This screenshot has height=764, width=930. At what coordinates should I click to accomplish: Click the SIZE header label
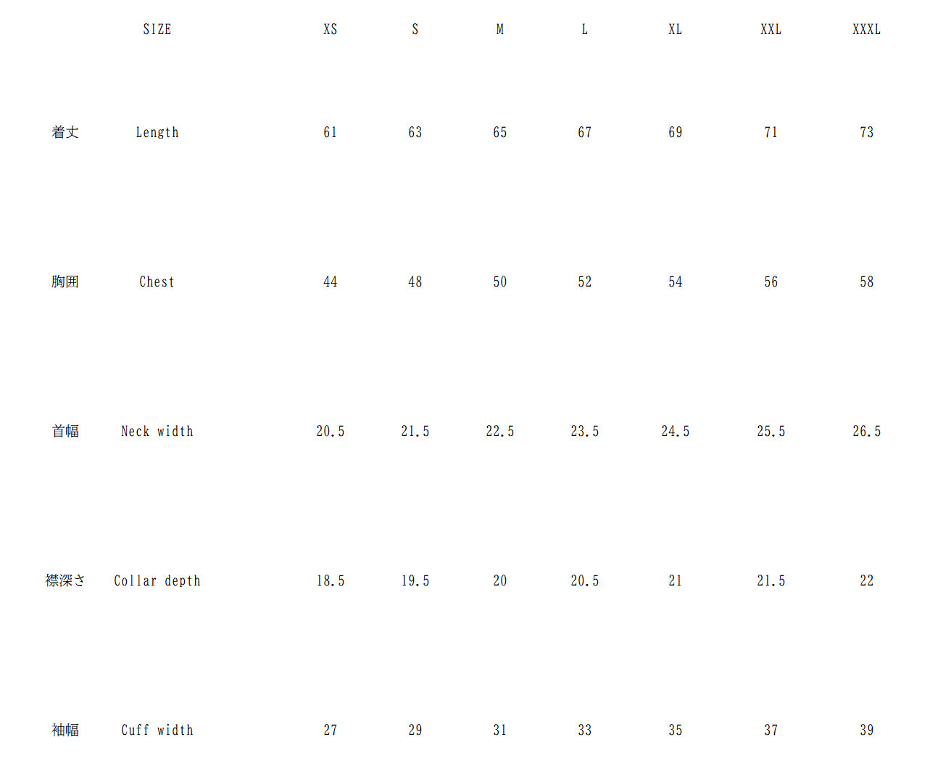click(x=157, y=29)
